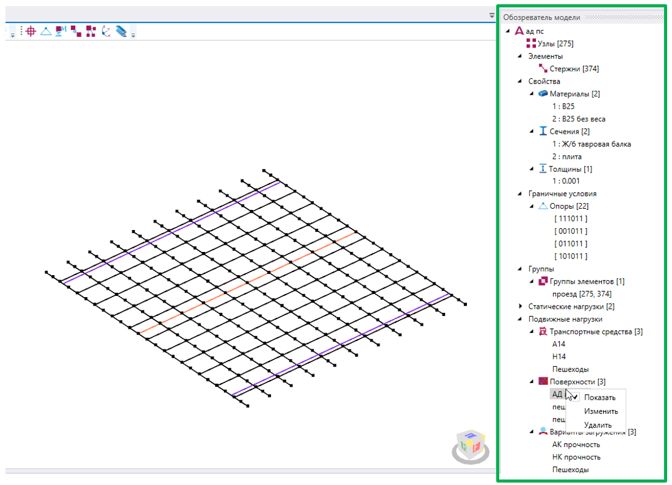Click the I-beam profile toolbar icon
Image resolution: width=672 pixels, height=485 pixels.
click(121, 31)
